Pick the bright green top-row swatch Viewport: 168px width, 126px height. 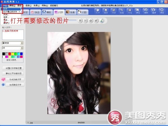pyautogui.click(x=15, y=54)
